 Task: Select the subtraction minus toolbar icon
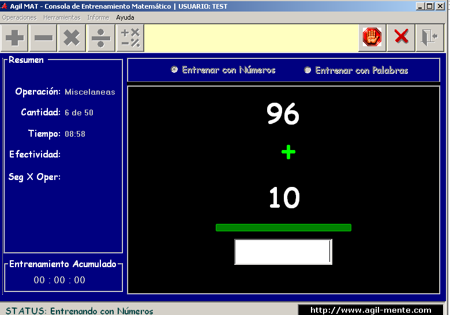43,38
